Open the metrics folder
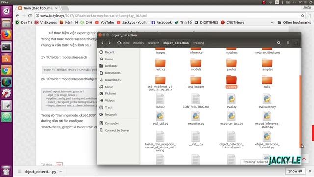314x177 pixels. [160, 64]
